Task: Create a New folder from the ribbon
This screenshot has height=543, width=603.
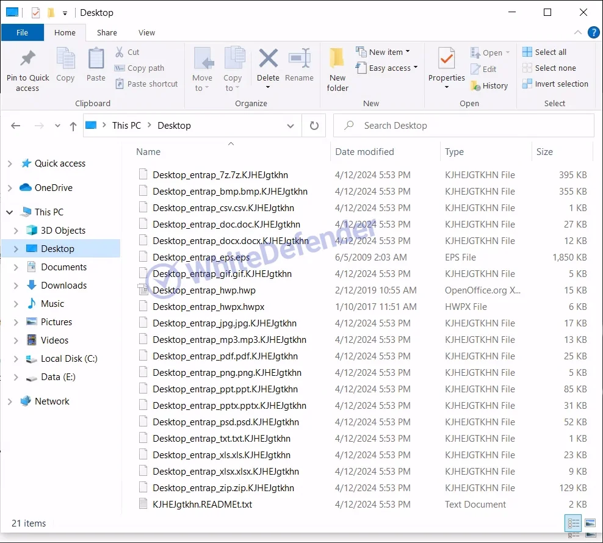Action: point(338,60)
